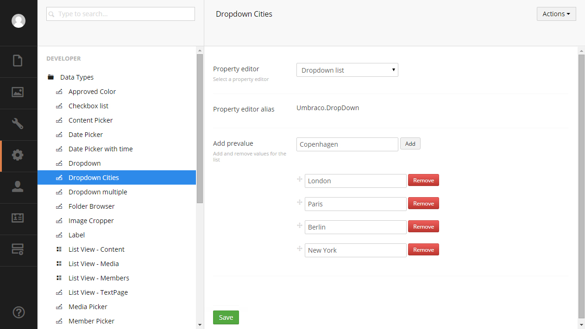Open the Actions dropdown menu
This screenshot has width=585, height=329.
click(x=556, y=14)
